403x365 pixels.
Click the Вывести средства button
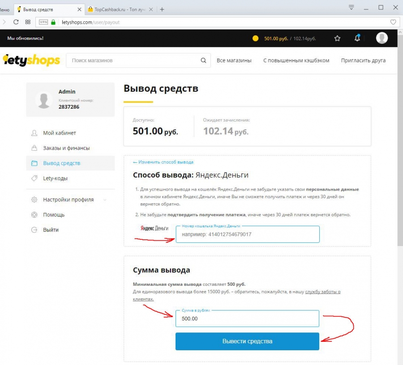(247, 341)
